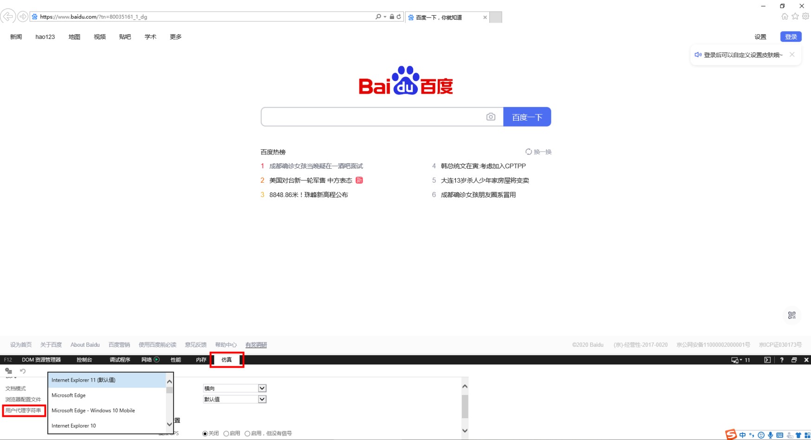Open the browser home icon

785,16
